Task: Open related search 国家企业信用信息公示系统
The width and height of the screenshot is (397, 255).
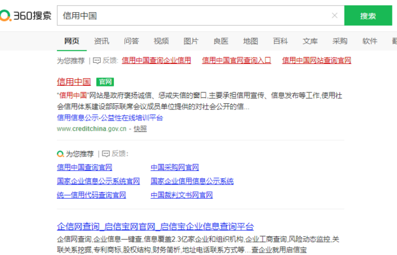Action: click(x=192, y=181)
